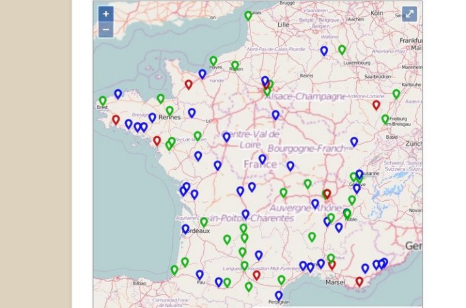
Task: Select the green marker above Brest
Action: [x=103, y=101]
